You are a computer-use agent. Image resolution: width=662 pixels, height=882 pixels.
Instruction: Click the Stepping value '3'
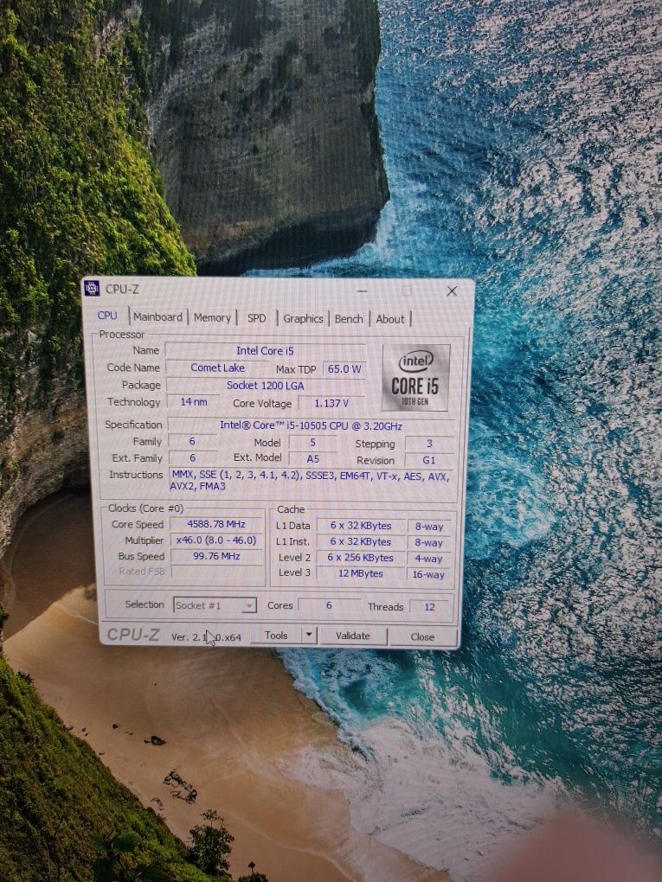coord(429,444)
